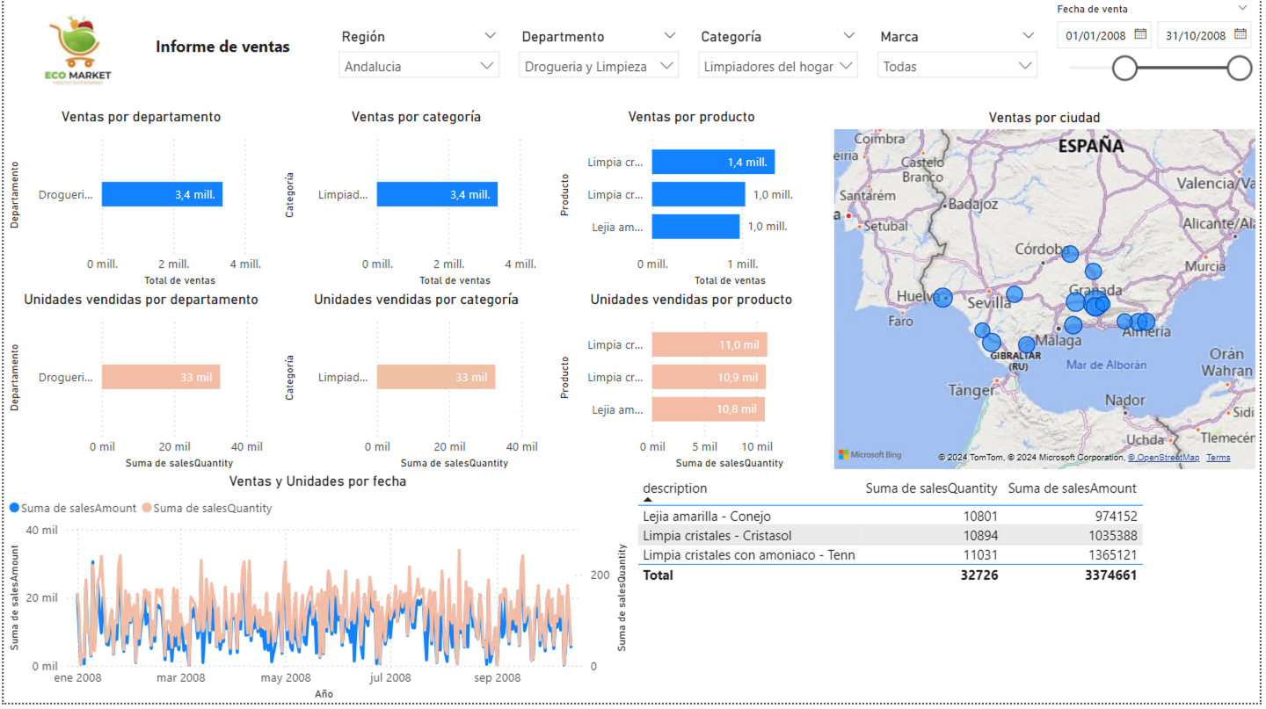Click the sort arrow under description column

[649, 500]
